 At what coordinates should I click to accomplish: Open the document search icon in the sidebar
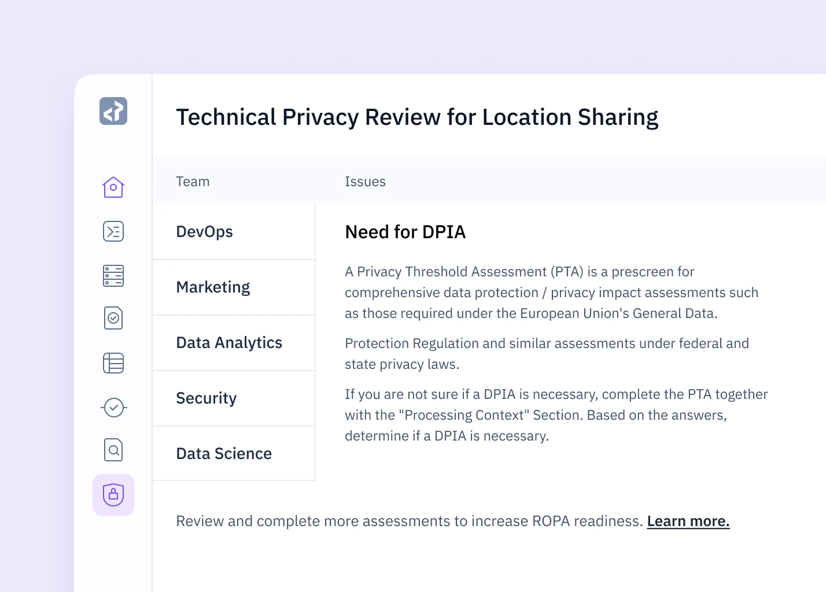[x=113, y=450]
